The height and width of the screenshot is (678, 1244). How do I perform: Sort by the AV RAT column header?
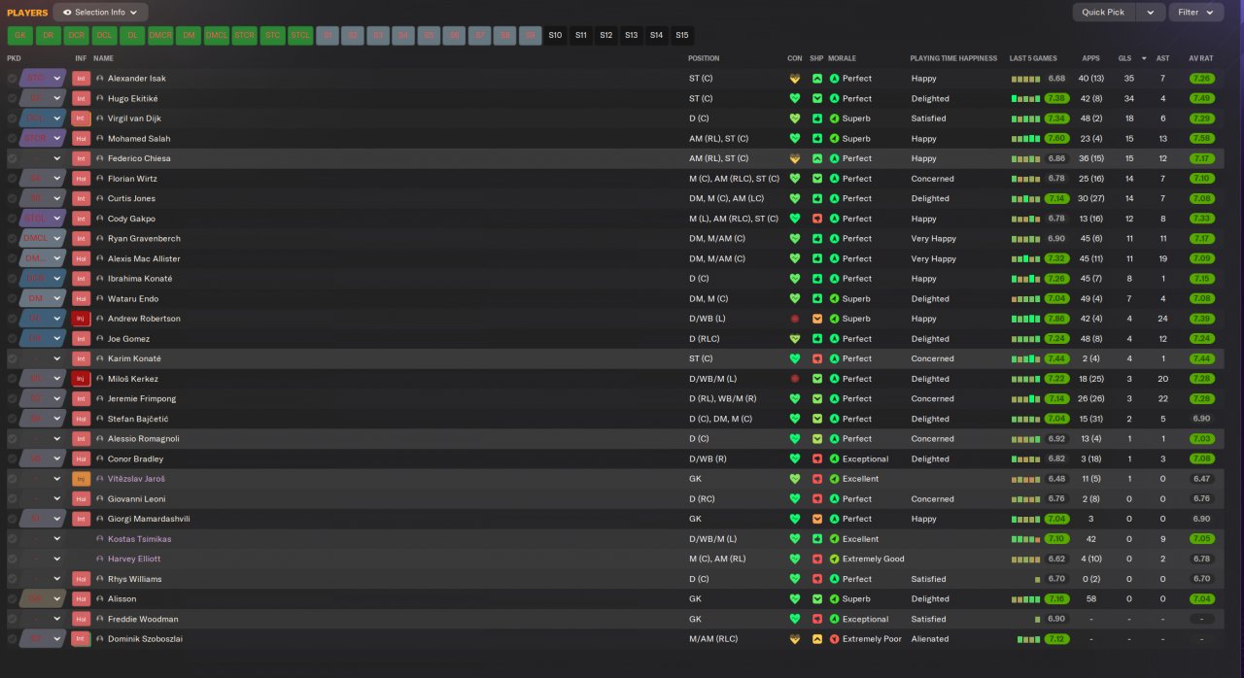tap(1201, 58)
